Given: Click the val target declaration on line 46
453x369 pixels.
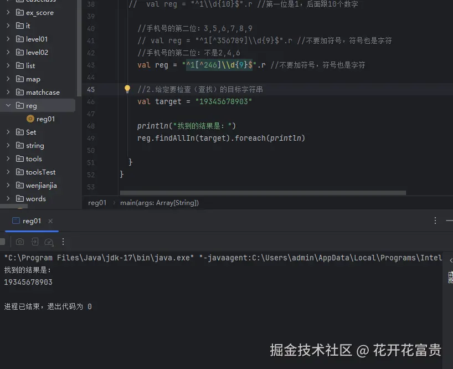Looking at the screenshot, I should (x=194, y=101).
